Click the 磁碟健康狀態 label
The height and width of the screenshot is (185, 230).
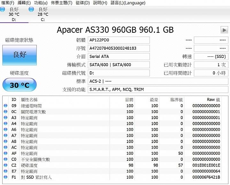(19, 40)
